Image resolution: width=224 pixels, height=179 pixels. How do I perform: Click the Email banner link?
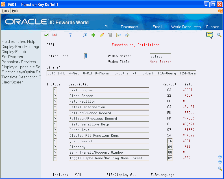point(157,27)
